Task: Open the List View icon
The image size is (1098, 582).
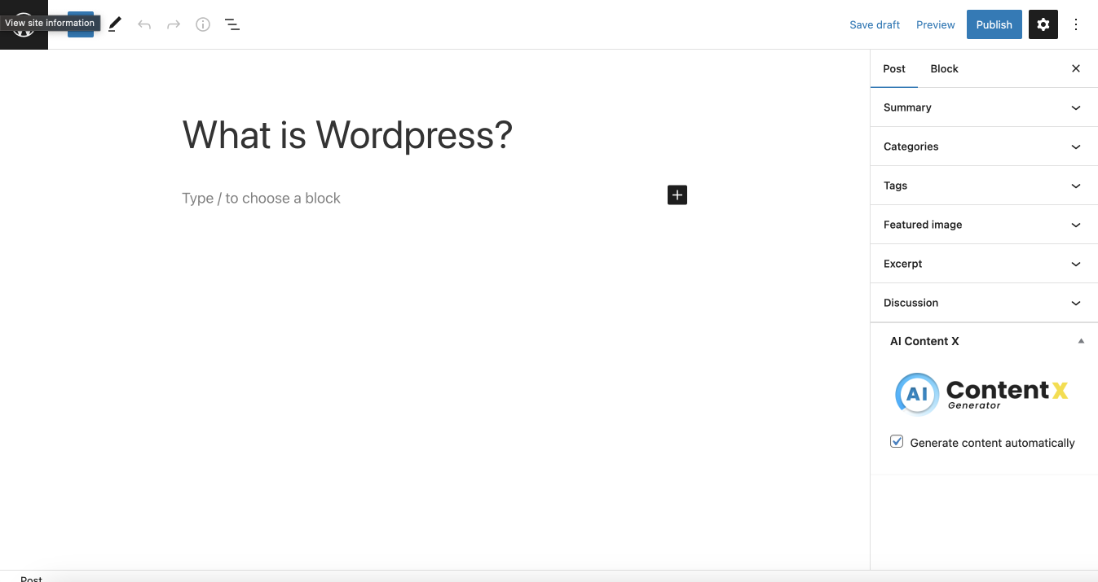Action: coord(232,24)
